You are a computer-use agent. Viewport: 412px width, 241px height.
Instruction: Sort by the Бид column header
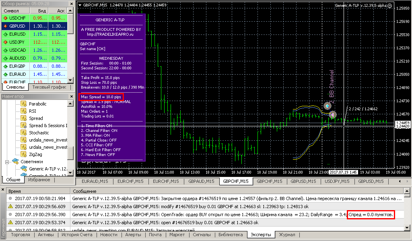tap(39, 11)
